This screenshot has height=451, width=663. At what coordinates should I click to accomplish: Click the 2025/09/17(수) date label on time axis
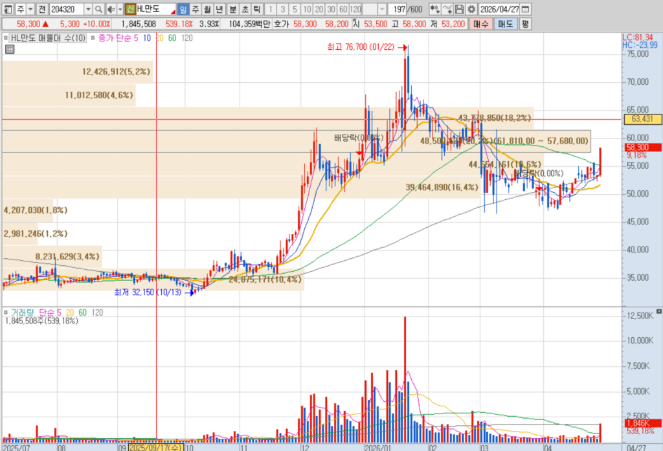coord(156,447)
